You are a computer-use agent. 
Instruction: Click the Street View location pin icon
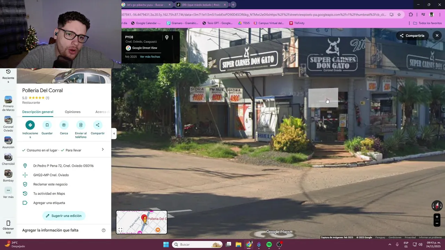pos(167,37)
